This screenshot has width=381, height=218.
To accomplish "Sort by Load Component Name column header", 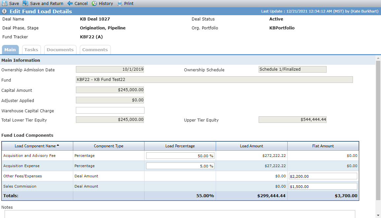I will (x=37, y=146).
